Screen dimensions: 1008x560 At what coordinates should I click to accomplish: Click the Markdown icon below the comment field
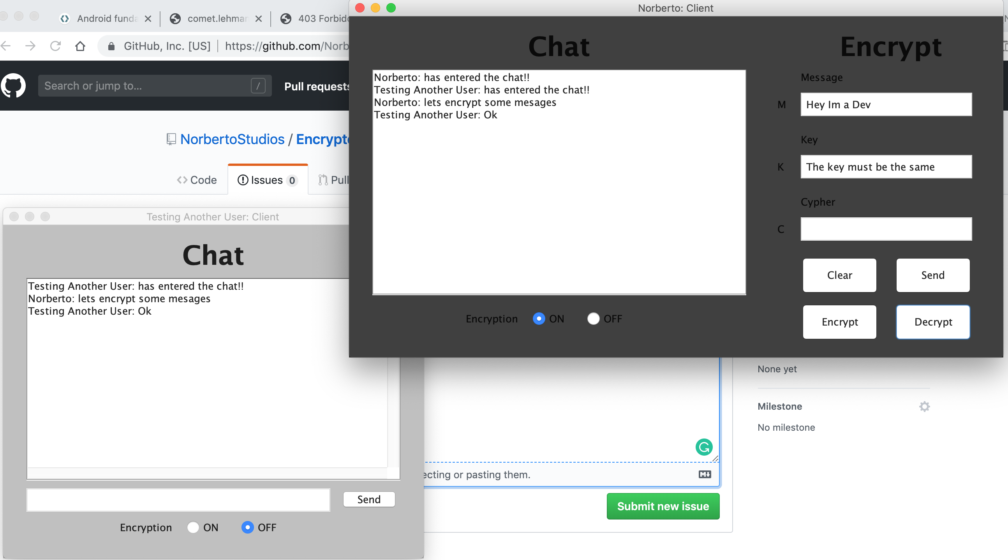coord(704,474)
